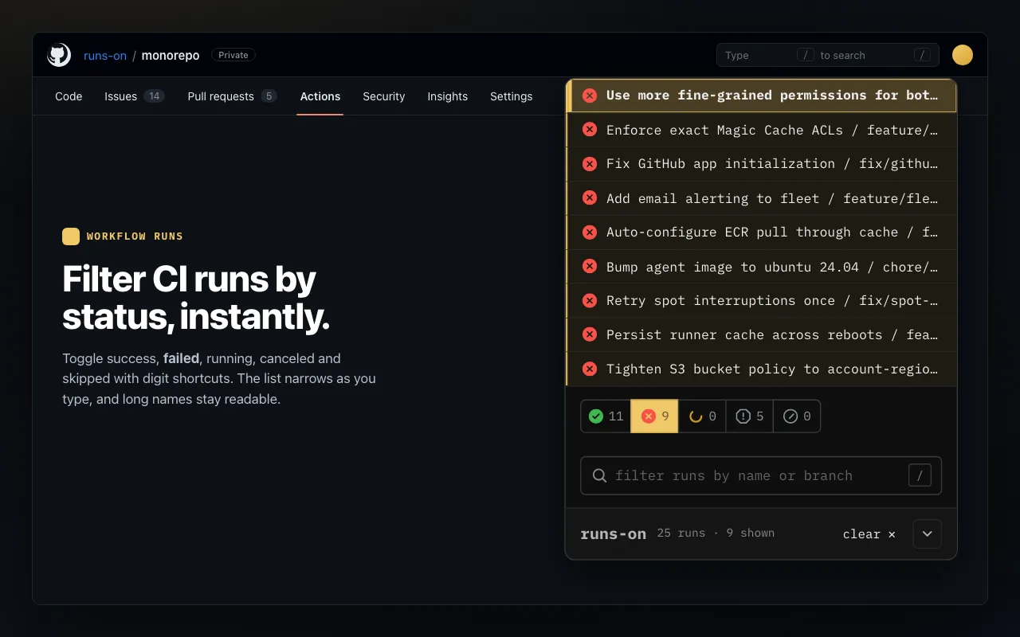Click the runs-on owner link
This screenshot has width=1020, height=637.
coord(105,56)
